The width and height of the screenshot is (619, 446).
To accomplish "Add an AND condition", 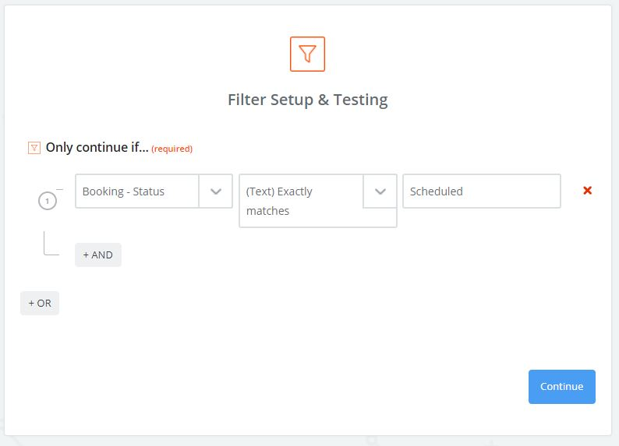I will click(x=98, y=255).
